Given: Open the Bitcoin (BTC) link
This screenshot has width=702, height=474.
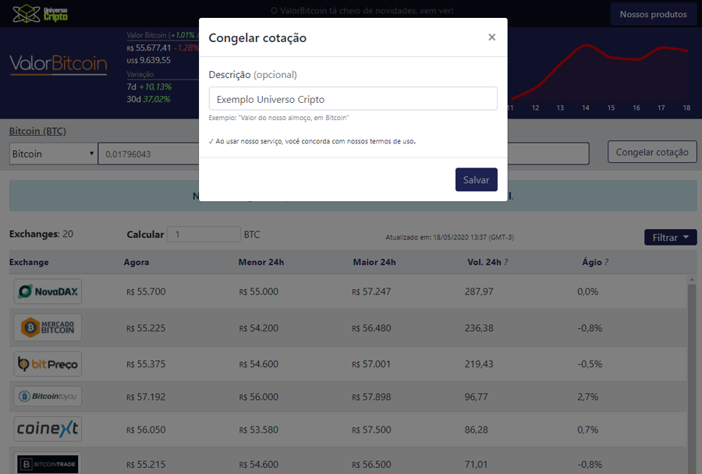Looking at the screenshot, I should [37, 131].
